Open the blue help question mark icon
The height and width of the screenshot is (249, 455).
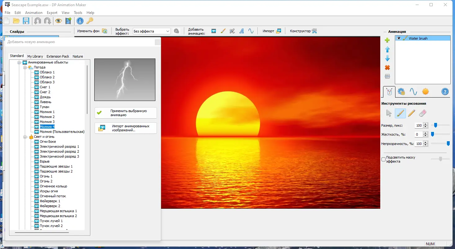point(445,92)
